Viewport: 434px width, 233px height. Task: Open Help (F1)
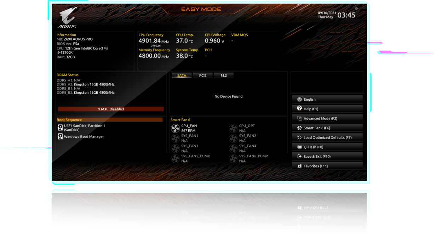(x=327, y=109)
